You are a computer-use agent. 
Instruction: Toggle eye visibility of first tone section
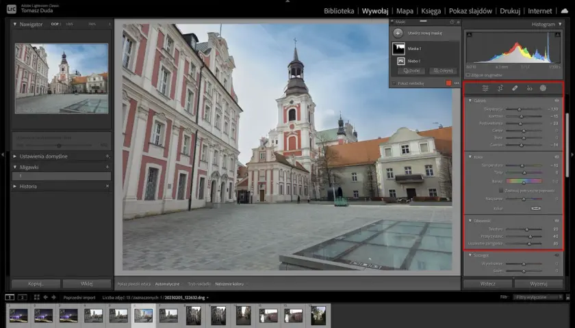[x=557, y=100]
